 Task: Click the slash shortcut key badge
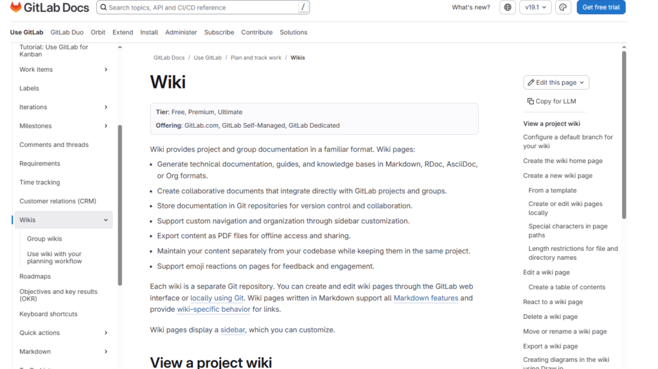[x=303, y=7]
